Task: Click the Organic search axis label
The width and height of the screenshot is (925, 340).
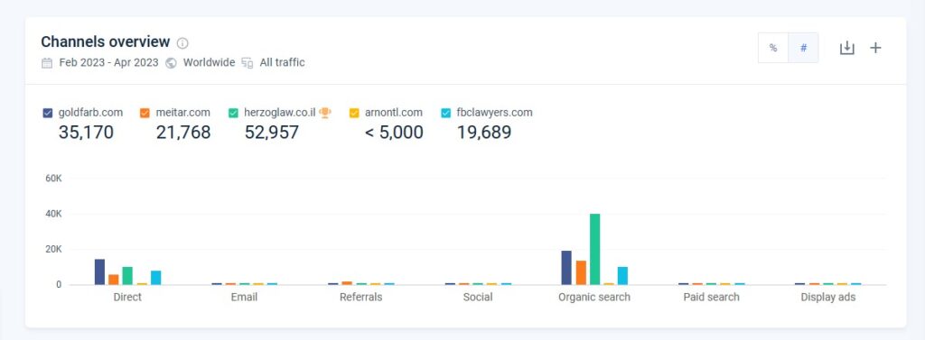Action: [x=594, y=297]
